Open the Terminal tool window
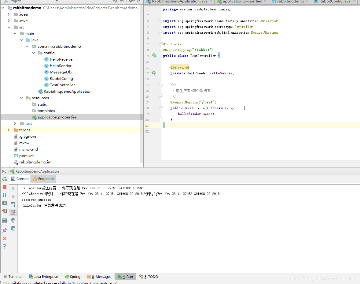Screen dimensions: 360x284 click(x=13, y=277)
